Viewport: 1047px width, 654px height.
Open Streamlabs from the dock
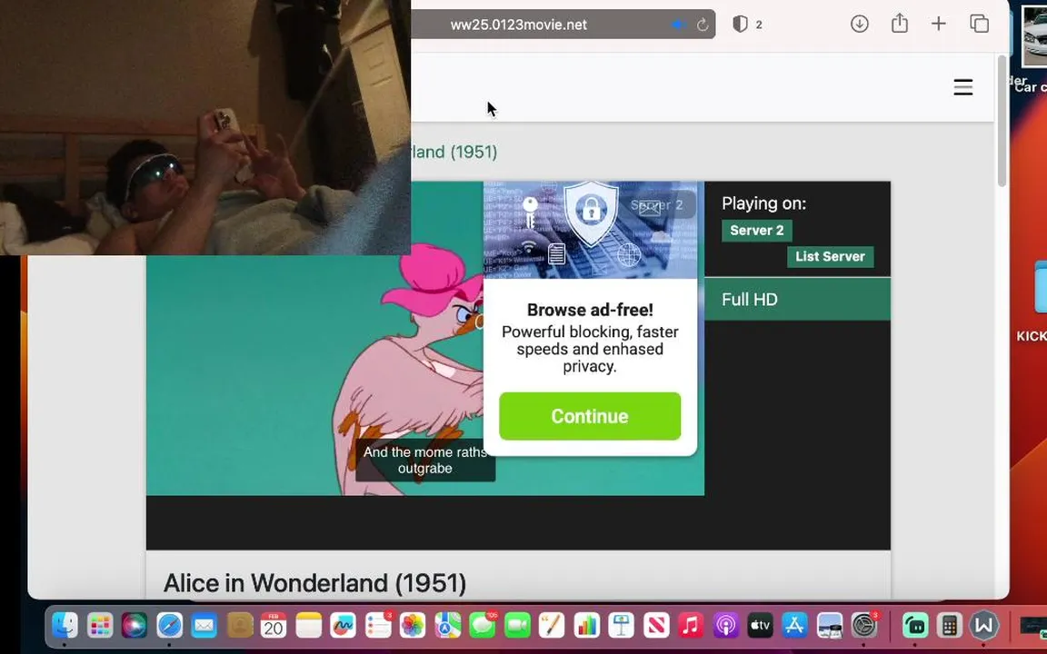915,626
